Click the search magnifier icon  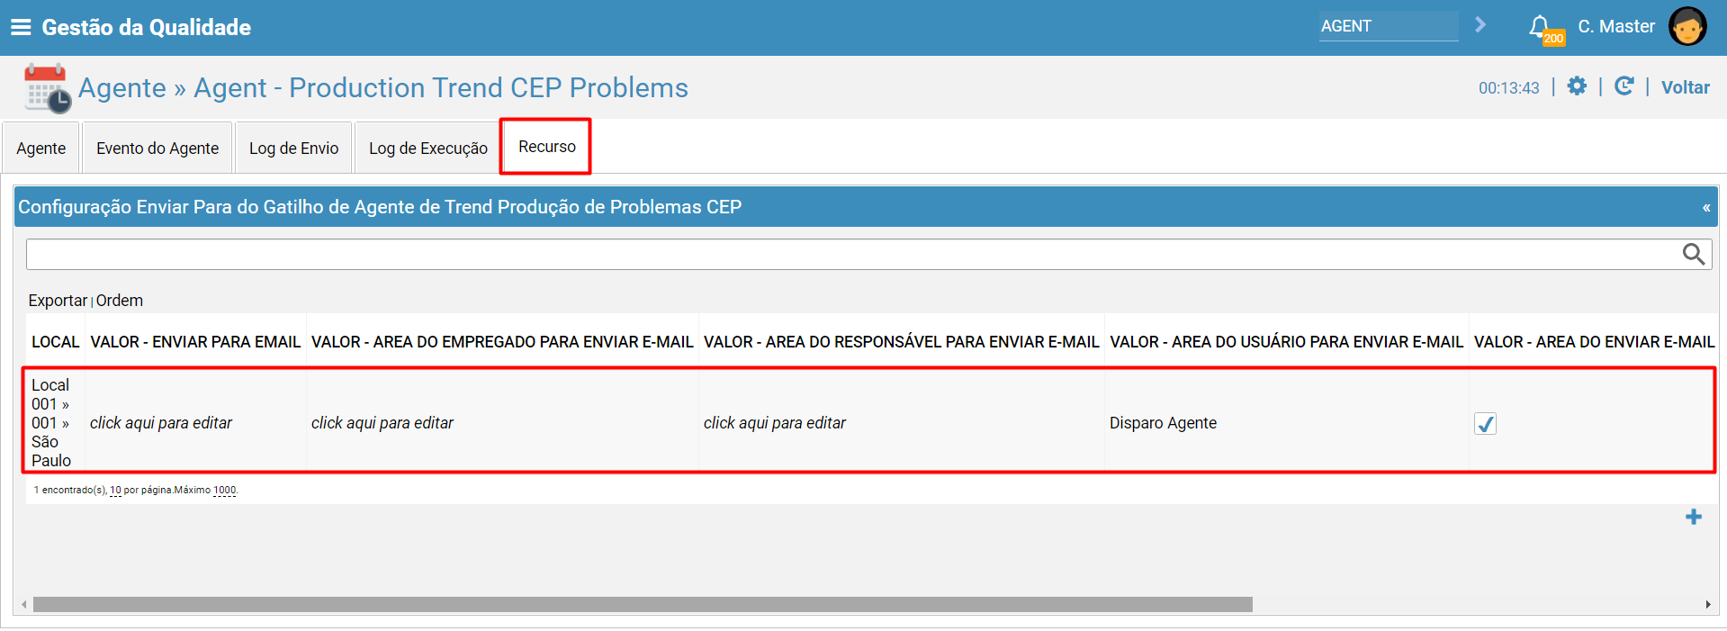click(1694, 255)
